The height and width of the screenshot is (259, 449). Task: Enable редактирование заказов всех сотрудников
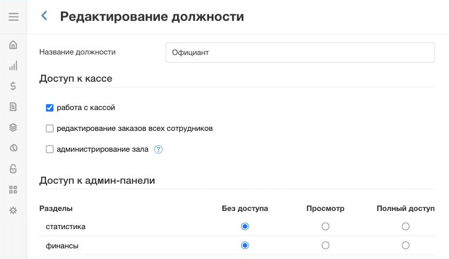coord(50,129)
